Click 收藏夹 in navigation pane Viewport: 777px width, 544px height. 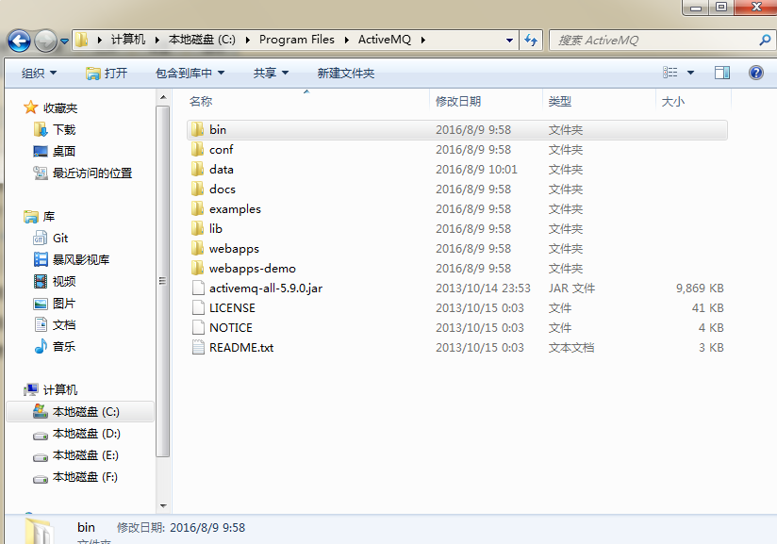pyautogui.click(x=60, y=108)
